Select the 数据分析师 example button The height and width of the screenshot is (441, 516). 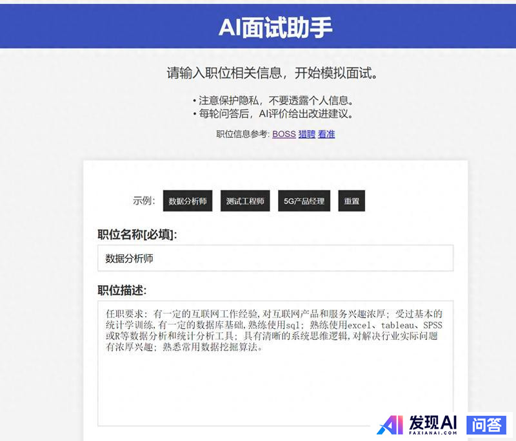pyautogui.click(x=188, y=201)
